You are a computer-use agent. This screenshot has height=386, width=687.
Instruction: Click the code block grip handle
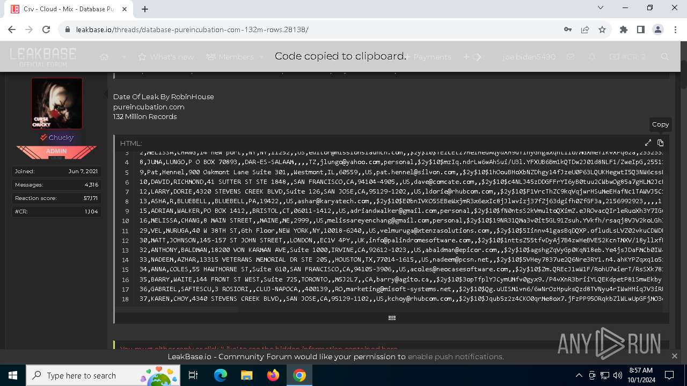[x=392, y=318]
